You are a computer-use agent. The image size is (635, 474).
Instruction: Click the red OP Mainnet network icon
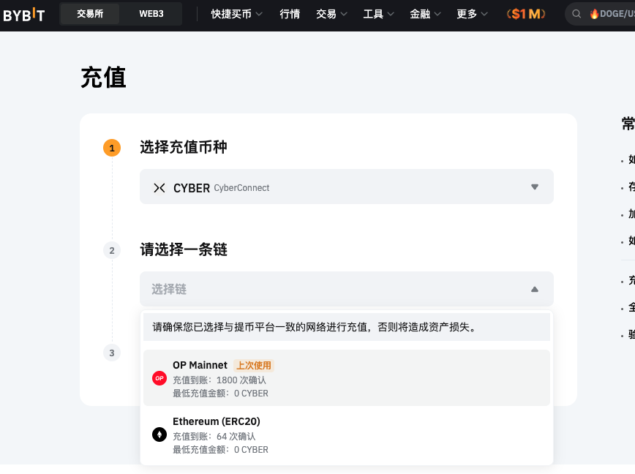159,378
